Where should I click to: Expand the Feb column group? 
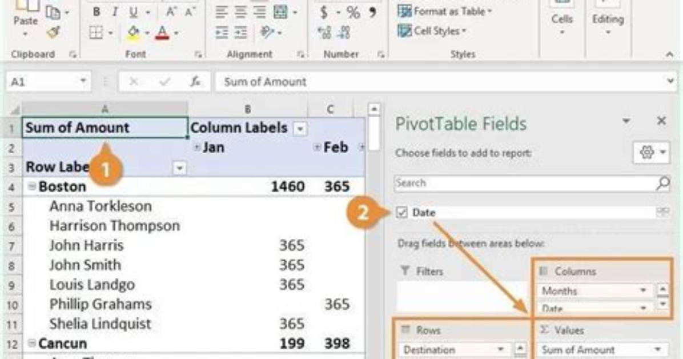pyautogui.click(x=317, y=147)
